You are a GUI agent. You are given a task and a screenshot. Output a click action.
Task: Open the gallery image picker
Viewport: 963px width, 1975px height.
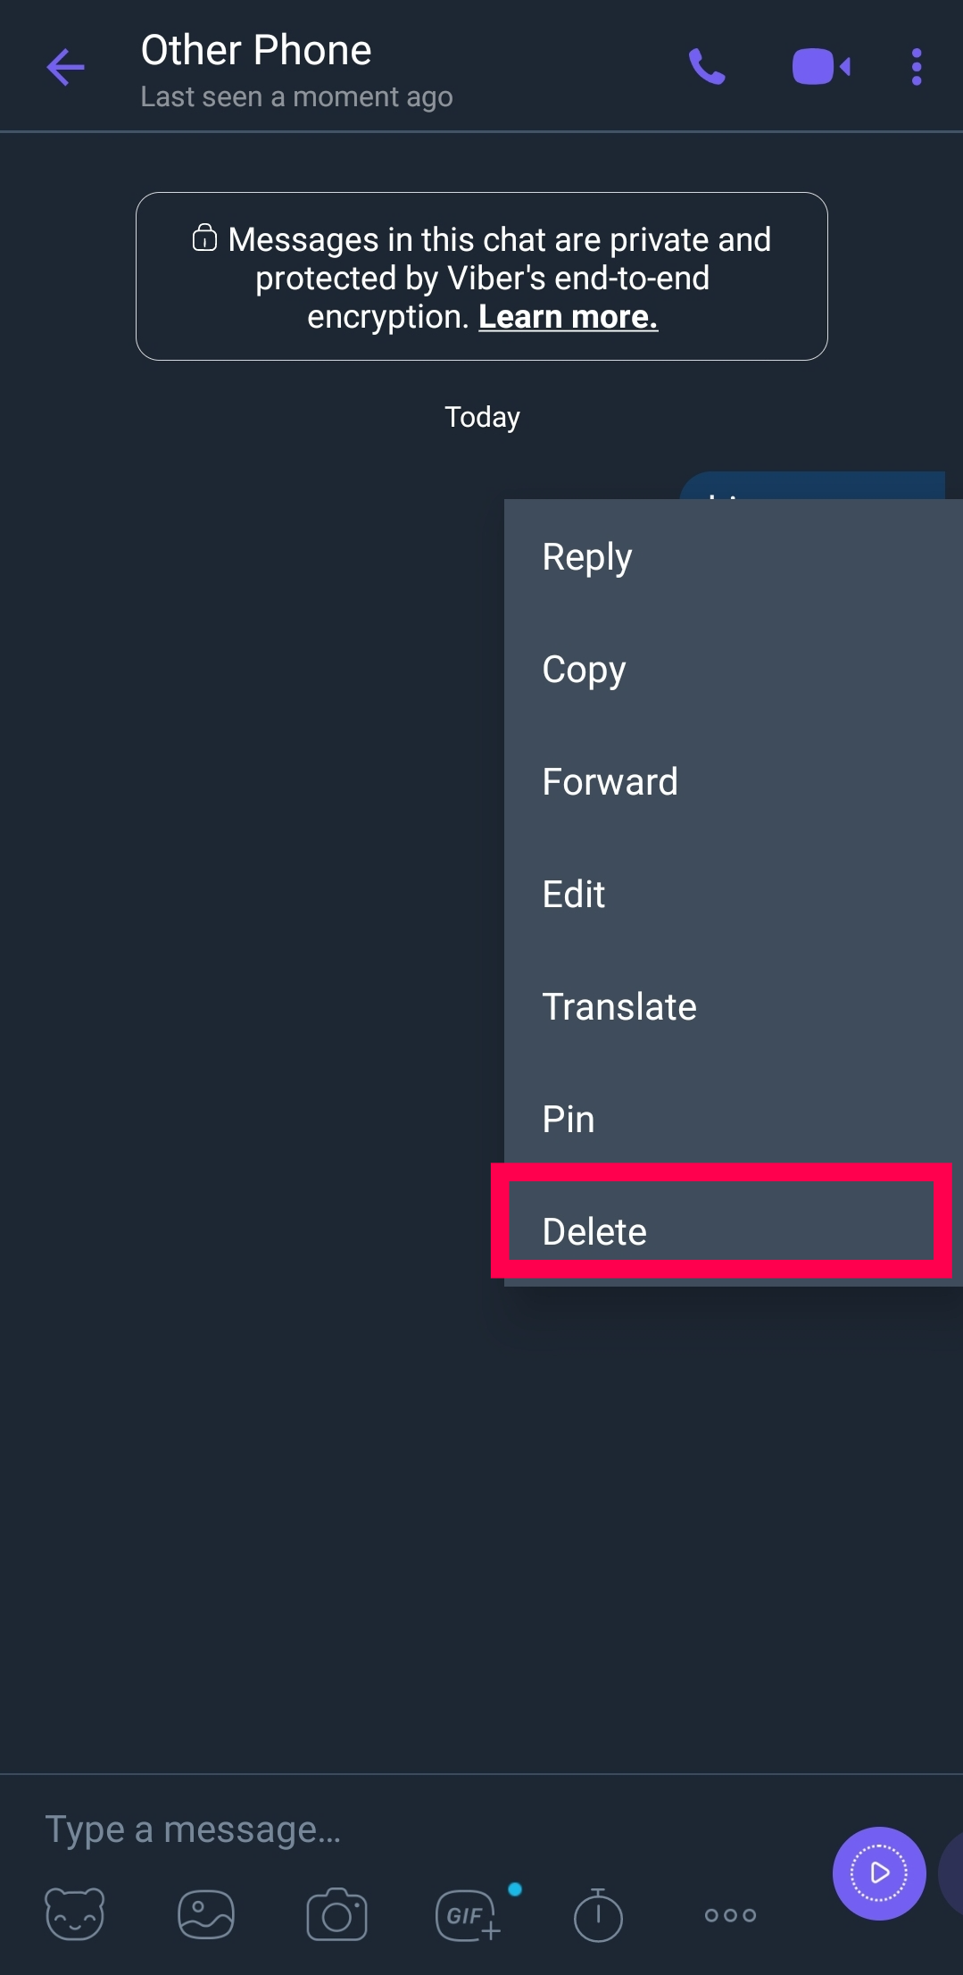[x=206, y=1914]
